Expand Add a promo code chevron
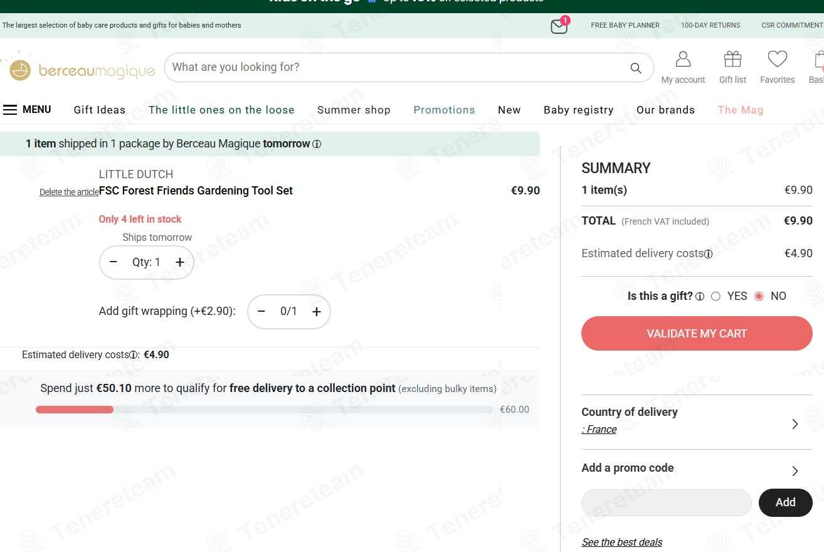The height and width of the screenshot is (552, 824). (x=795, y=471)
